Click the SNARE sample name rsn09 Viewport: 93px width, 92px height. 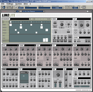click(22, 58)
